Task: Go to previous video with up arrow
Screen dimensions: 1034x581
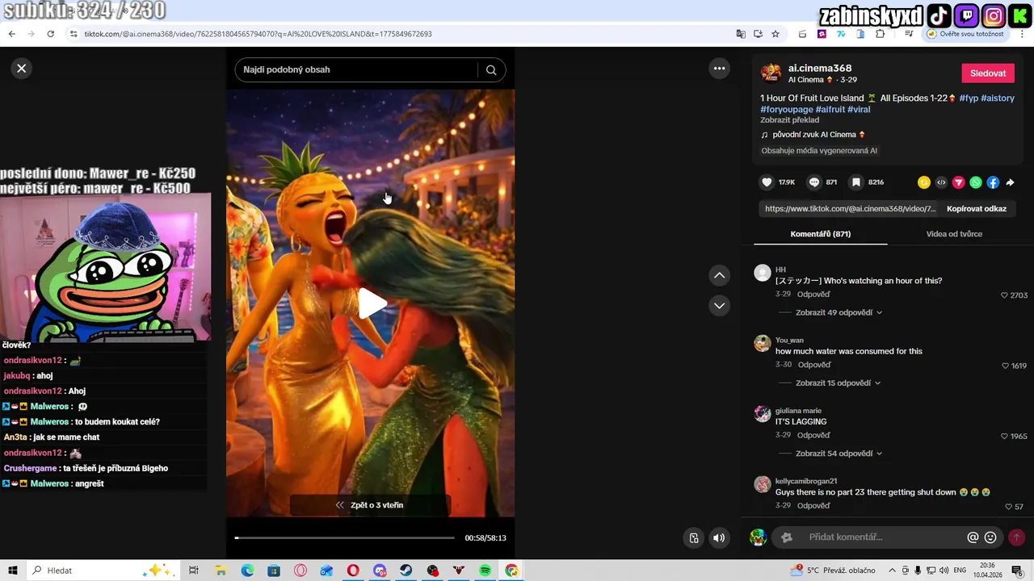Action: click(719, 276)
